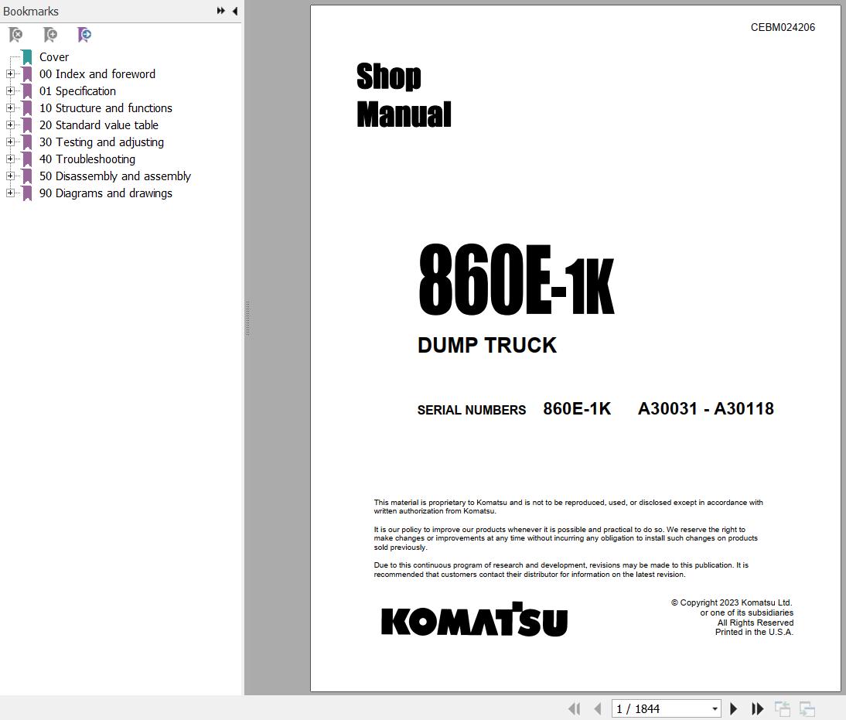Expand 20 Standard value table bookmark
This screenshot has height=720, width=846.
10,125
